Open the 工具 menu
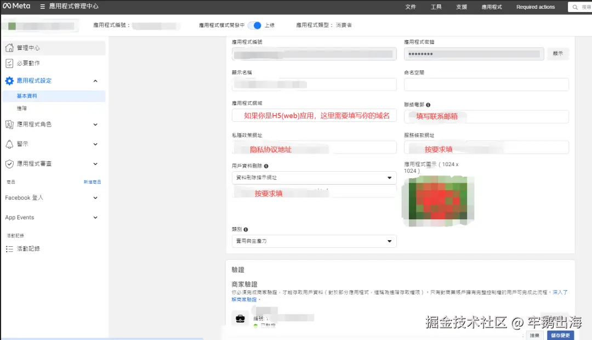The width and height of the screenshot is (592, 340). point(436,7)
